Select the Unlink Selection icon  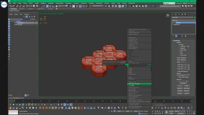(x=20, y=6)
